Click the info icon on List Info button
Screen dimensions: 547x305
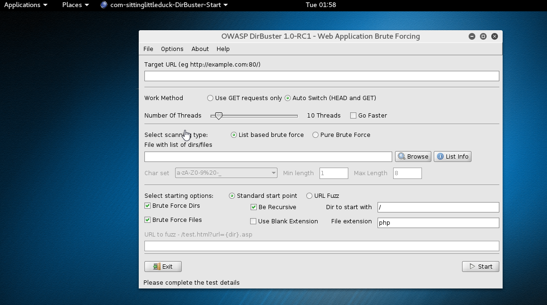(x=440, y=156)
